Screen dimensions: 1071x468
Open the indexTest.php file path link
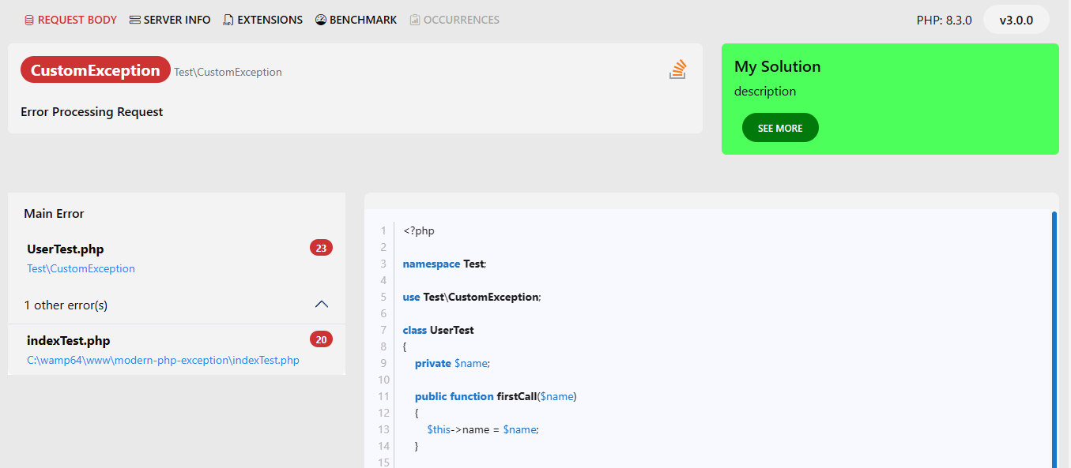(x=163, y=360)
